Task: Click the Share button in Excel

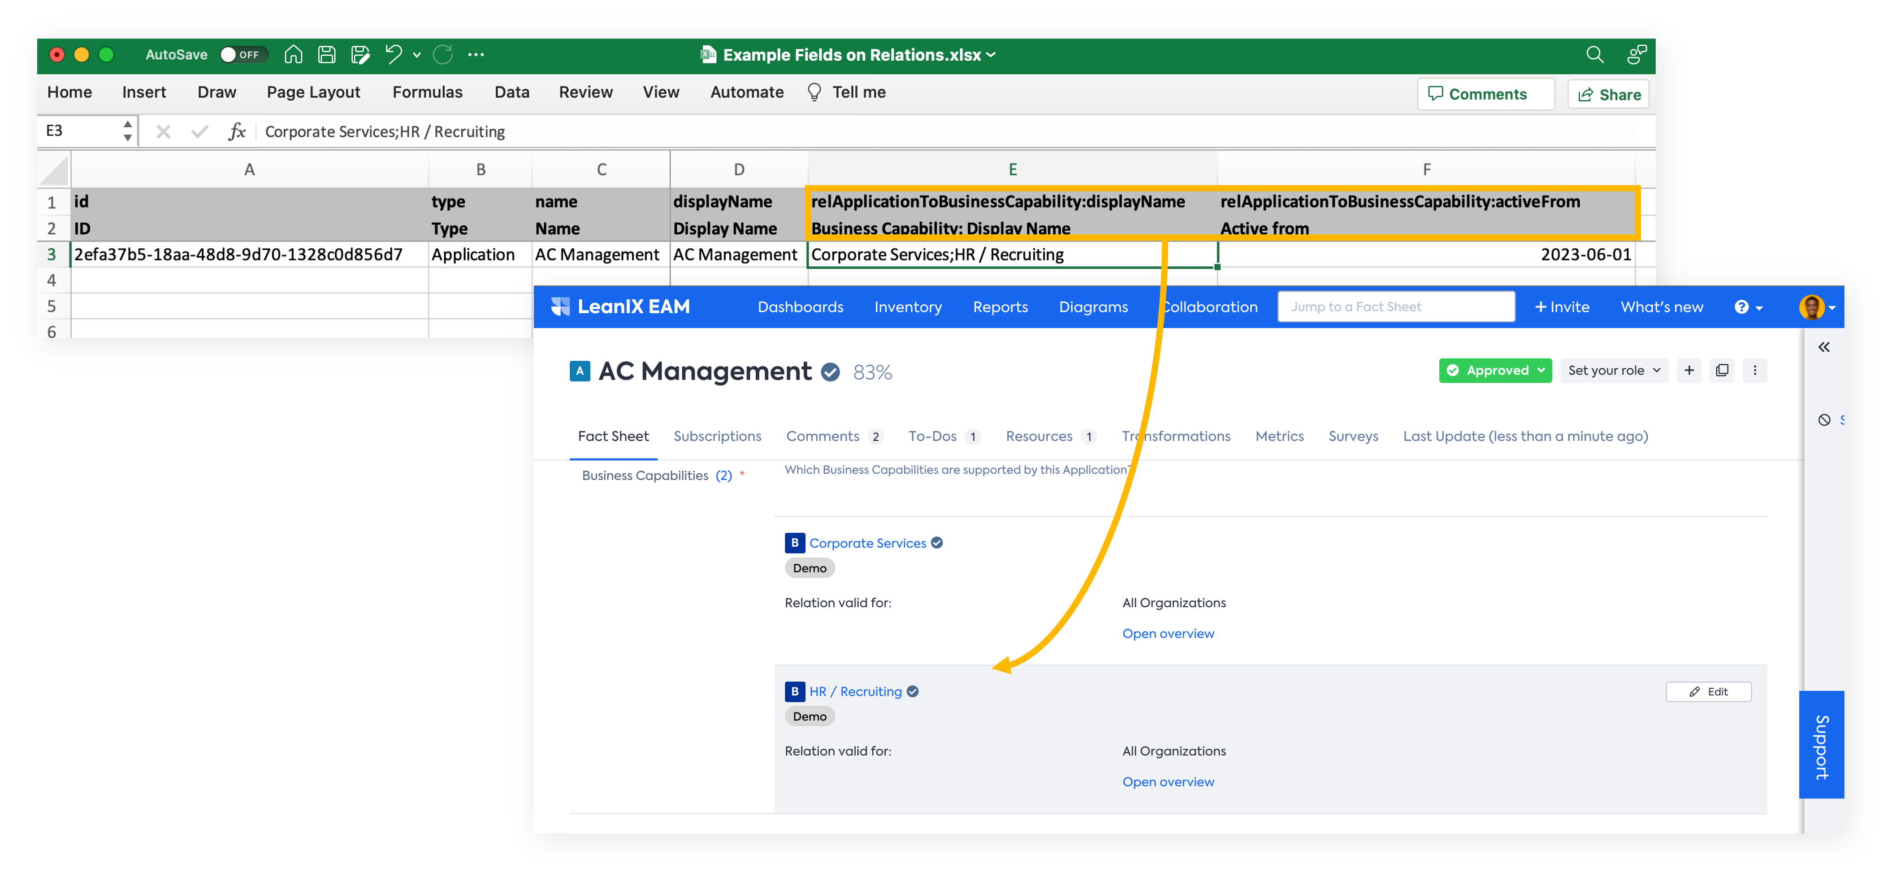Action: tap(1608, 95)
